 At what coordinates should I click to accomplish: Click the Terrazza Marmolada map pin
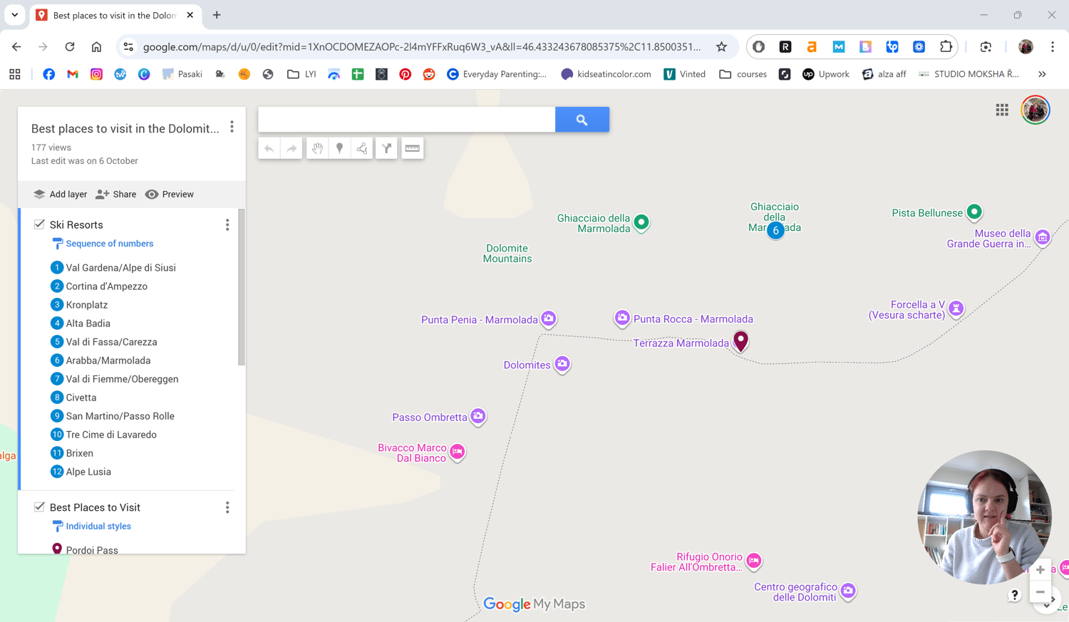click(x=741, y=341)
